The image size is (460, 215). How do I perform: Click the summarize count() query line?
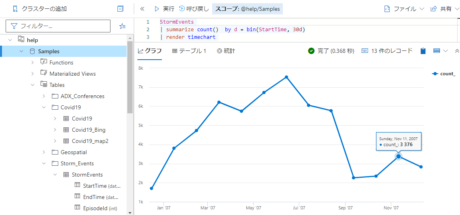click(233, 30)
